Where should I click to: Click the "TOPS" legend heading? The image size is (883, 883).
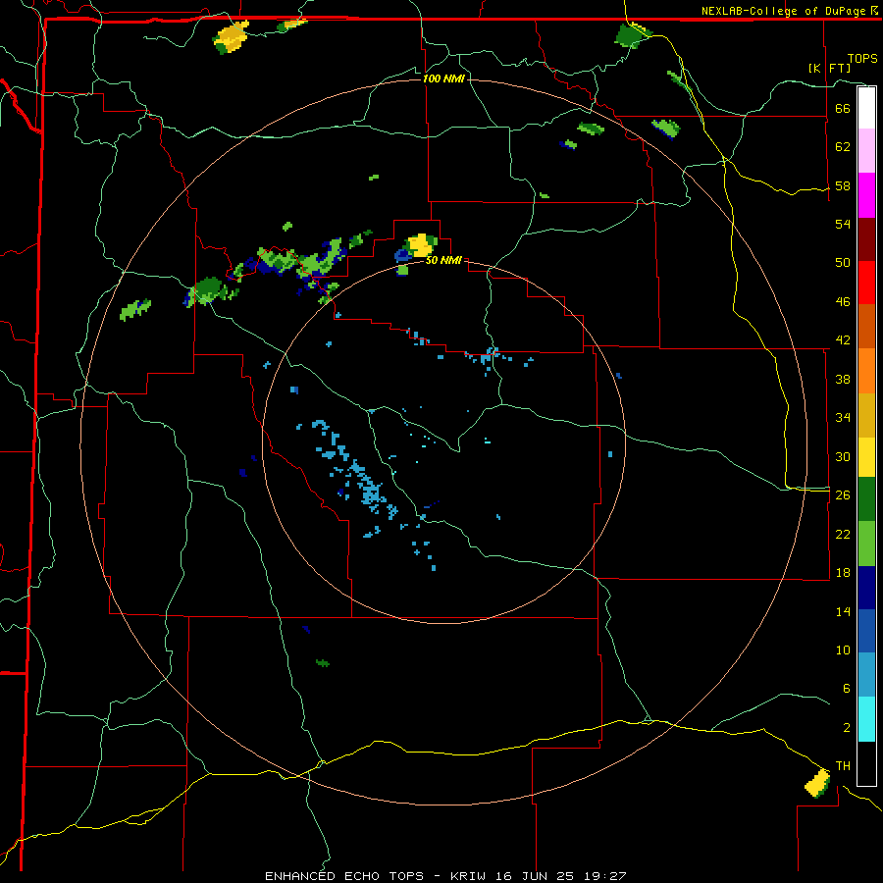862,59
